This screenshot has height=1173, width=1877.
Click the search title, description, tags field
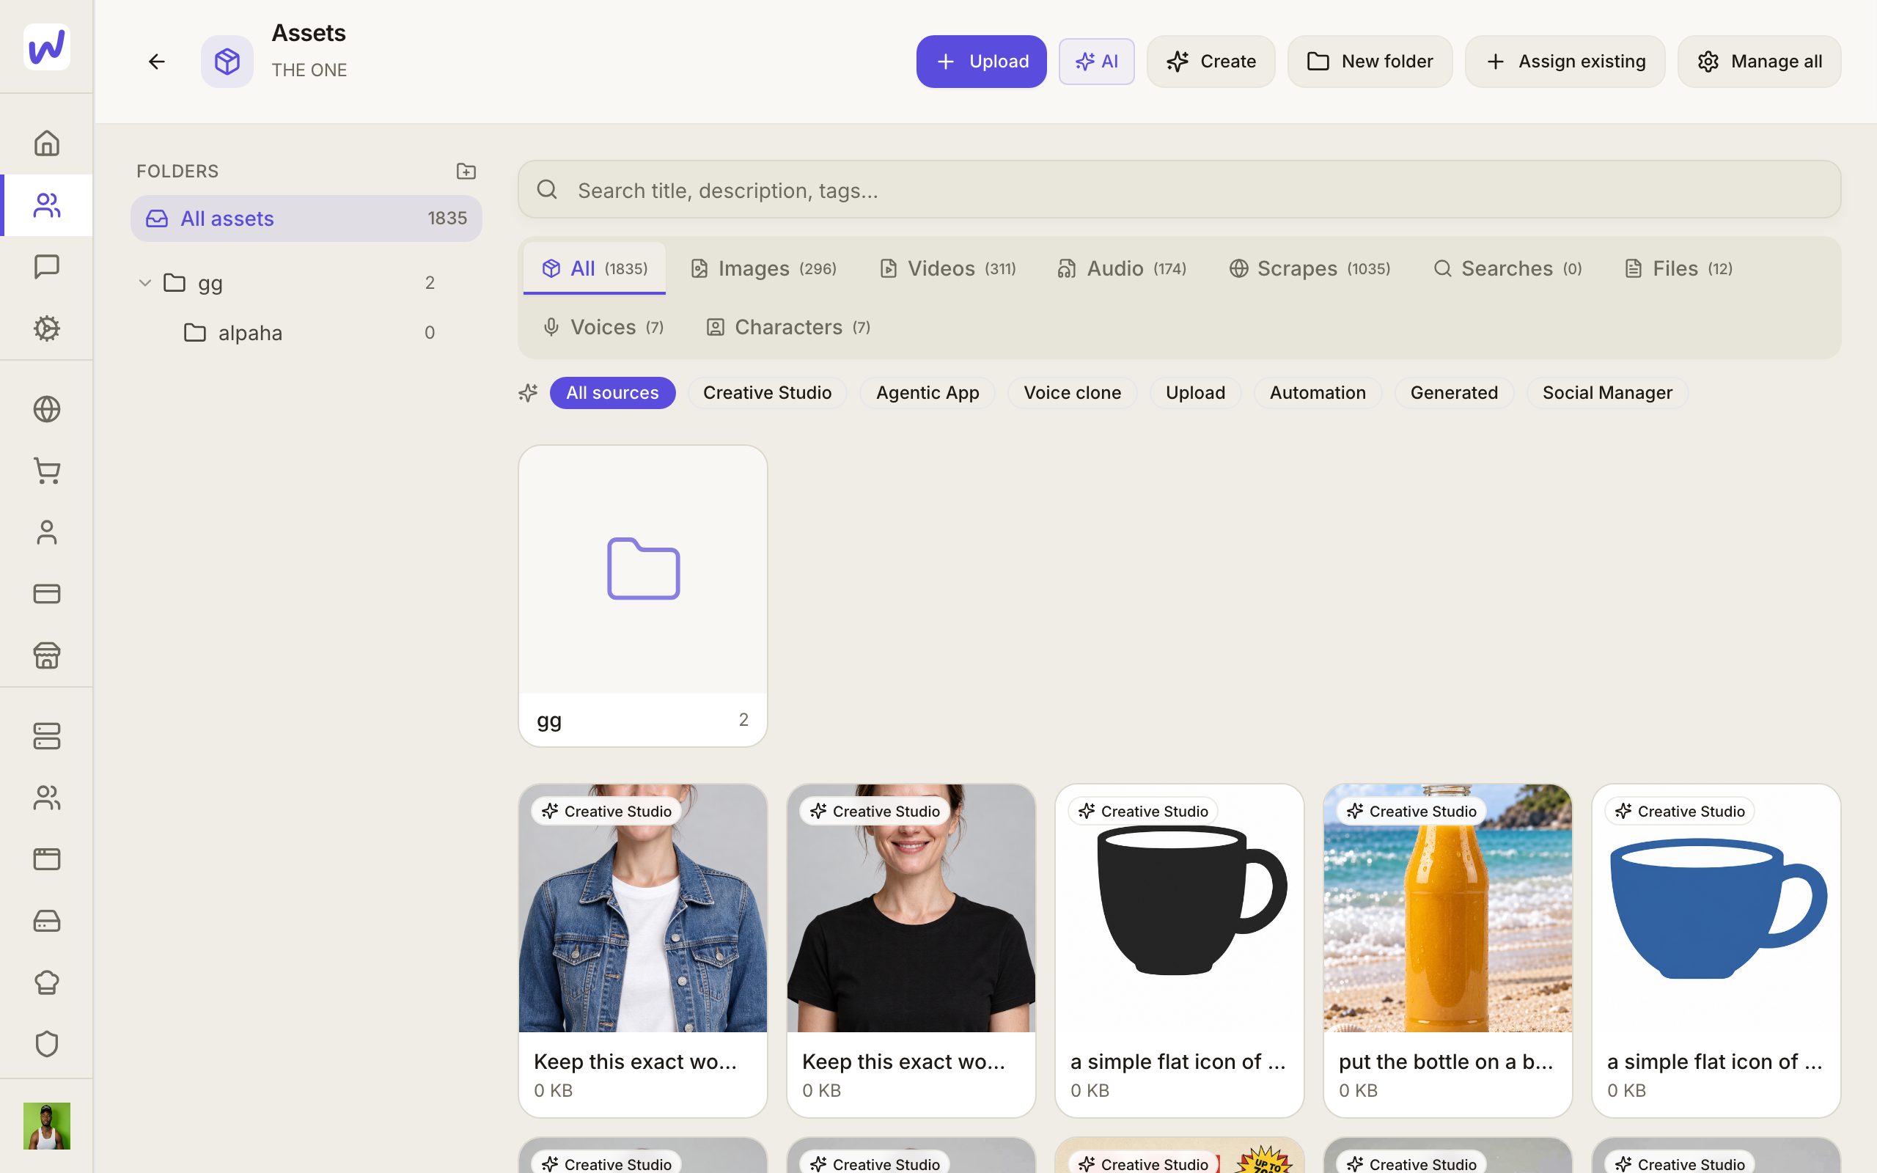1179,190
